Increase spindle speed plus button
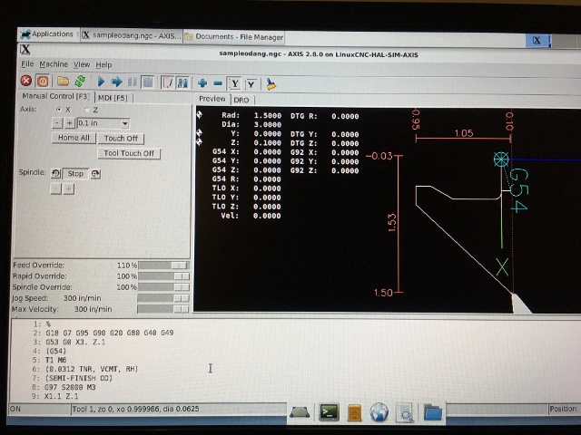Image resolution: width=581 pixels, height=435 pixels. pyautogui.click(x=68, y=189)
